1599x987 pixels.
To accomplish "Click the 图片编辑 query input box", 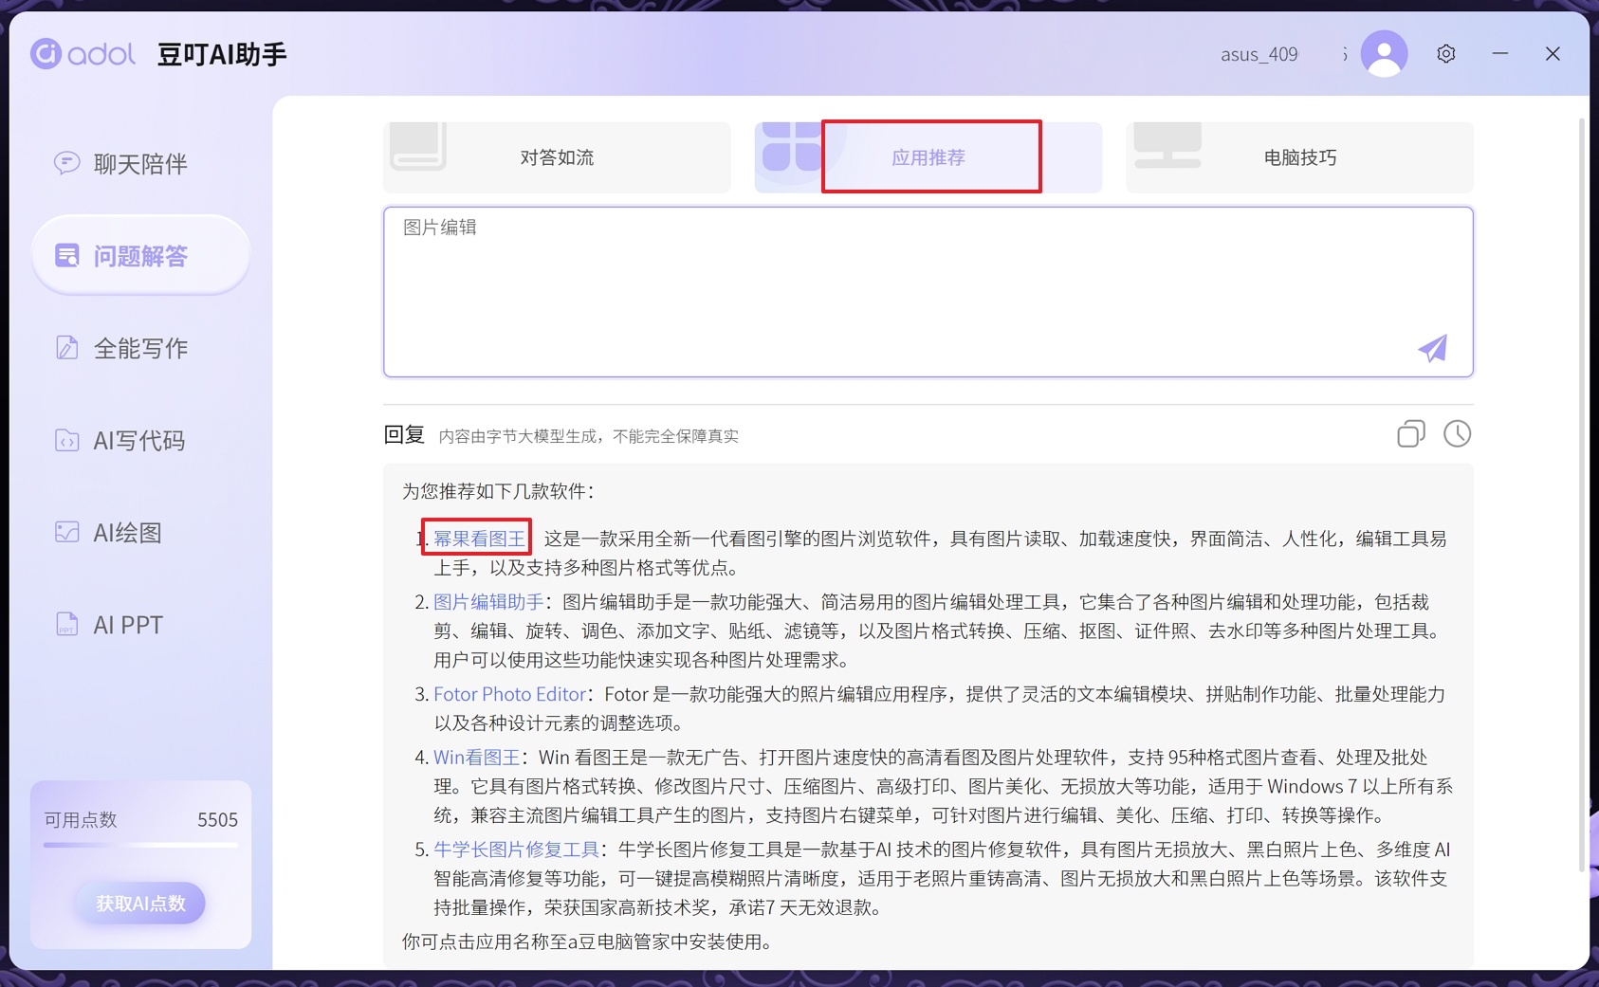I will (x=928, y=292).
